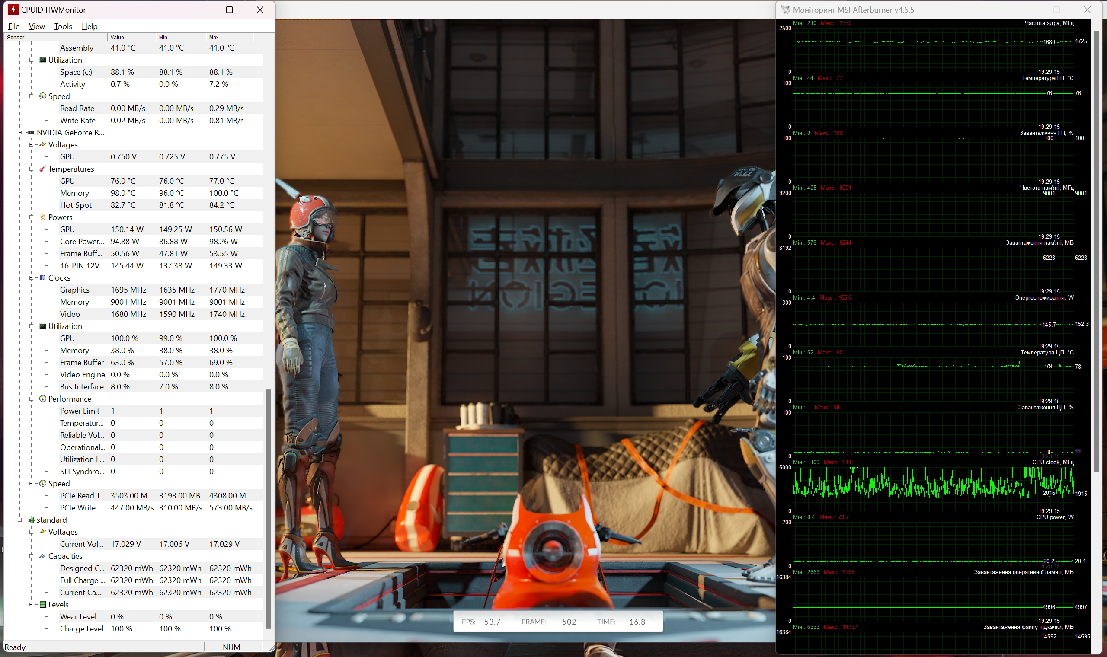Click the Performance gauge icon
Image resolution: width=1107 pixels, height=657 pixels.
[42, 399]
